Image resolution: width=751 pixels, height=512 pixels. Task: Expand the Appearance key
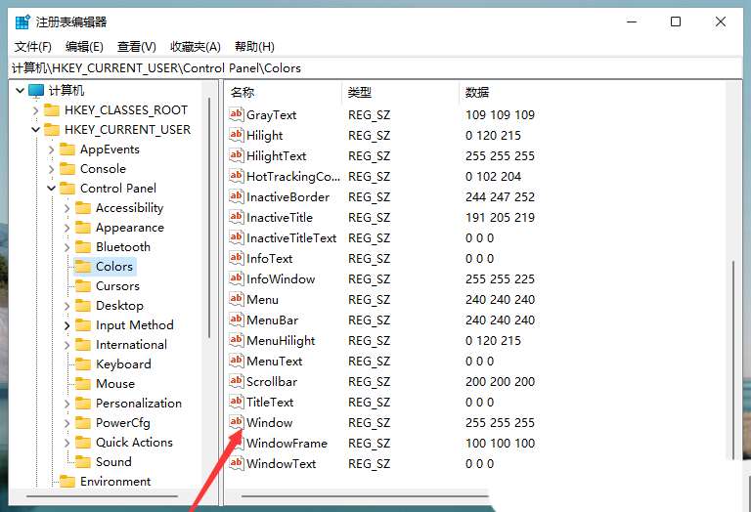pos(67,228)
